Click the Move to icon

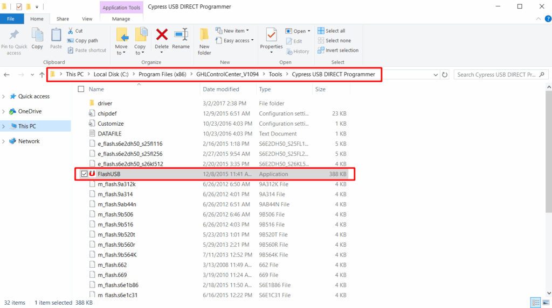pyautogui.click(x=122, y=35)
